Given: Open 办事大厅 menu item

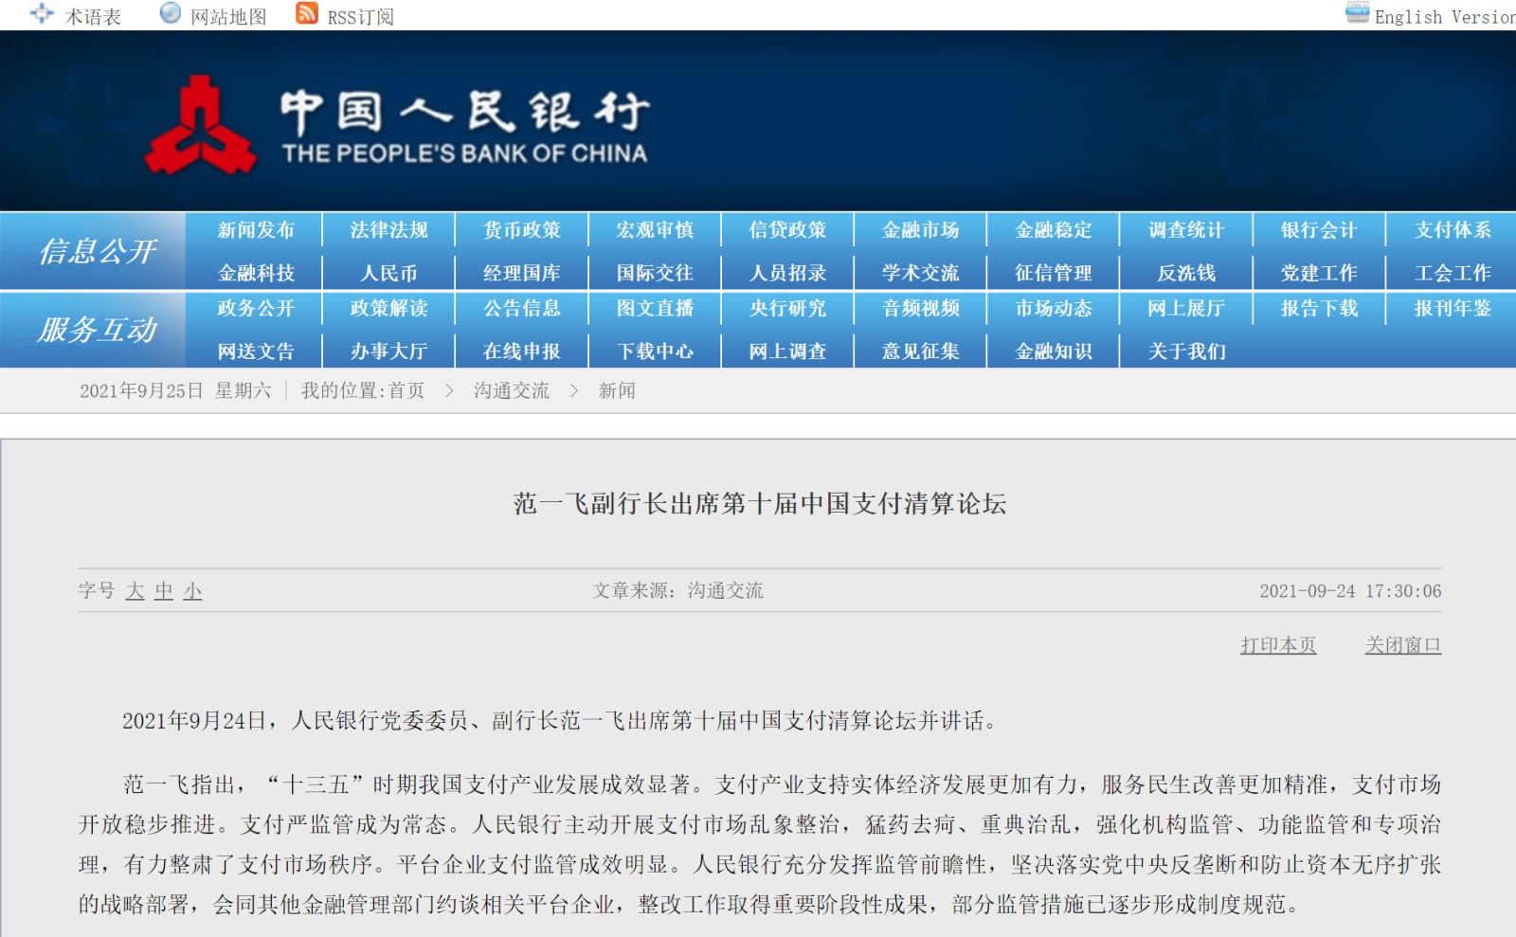Looking at the screenshot, I should tap(388, 351).
